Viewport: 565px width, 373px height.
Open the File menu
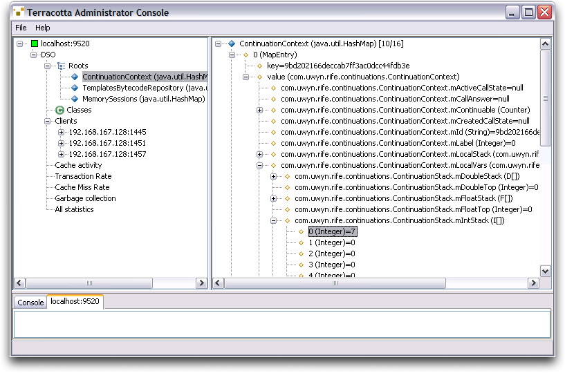pyautogui.click(x=21, y=28)
